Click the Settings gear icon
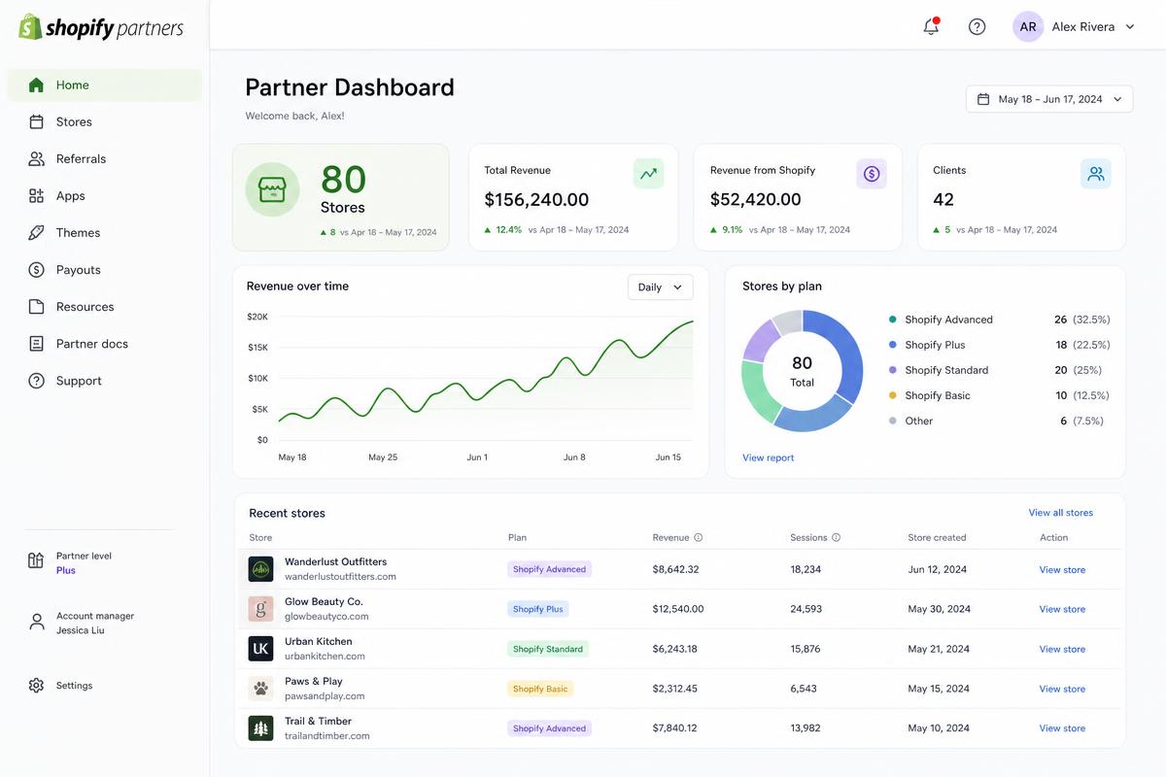This screenshot has height=777, width=1166. [x=36, y=686]
